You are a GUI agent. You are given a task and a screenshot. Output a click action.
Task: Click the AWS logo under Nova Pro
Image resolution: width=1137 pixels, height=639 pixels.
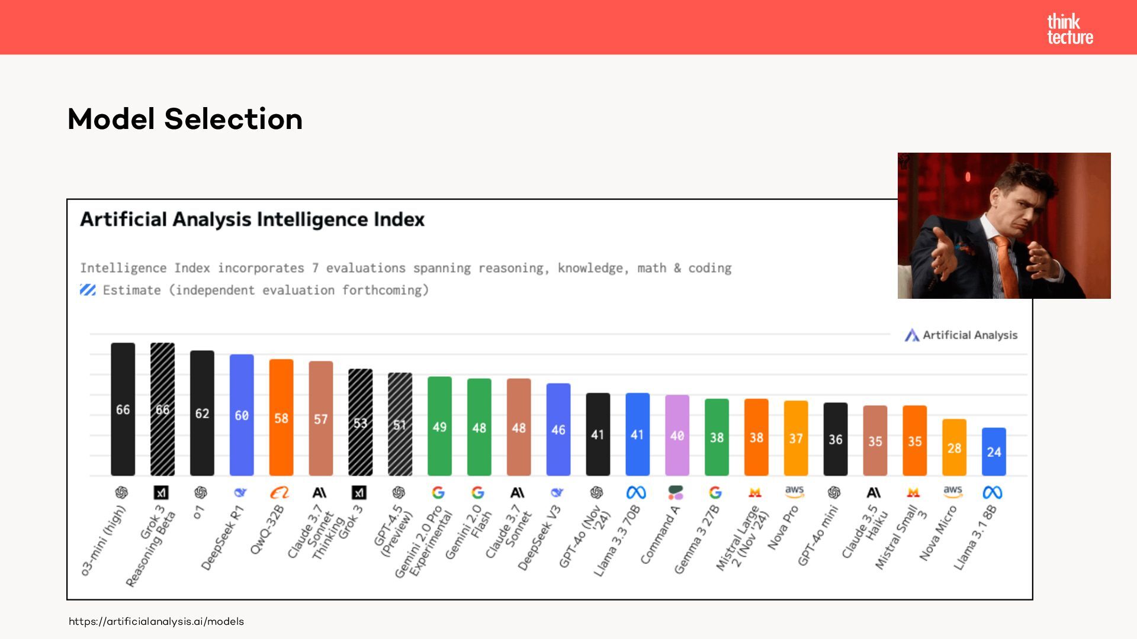point(794,492)
